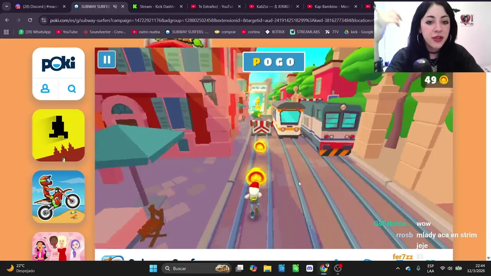Open the Windows Start menu
Image resolution: width=491 pixels, height=276 pixels.
click(153, 268)
